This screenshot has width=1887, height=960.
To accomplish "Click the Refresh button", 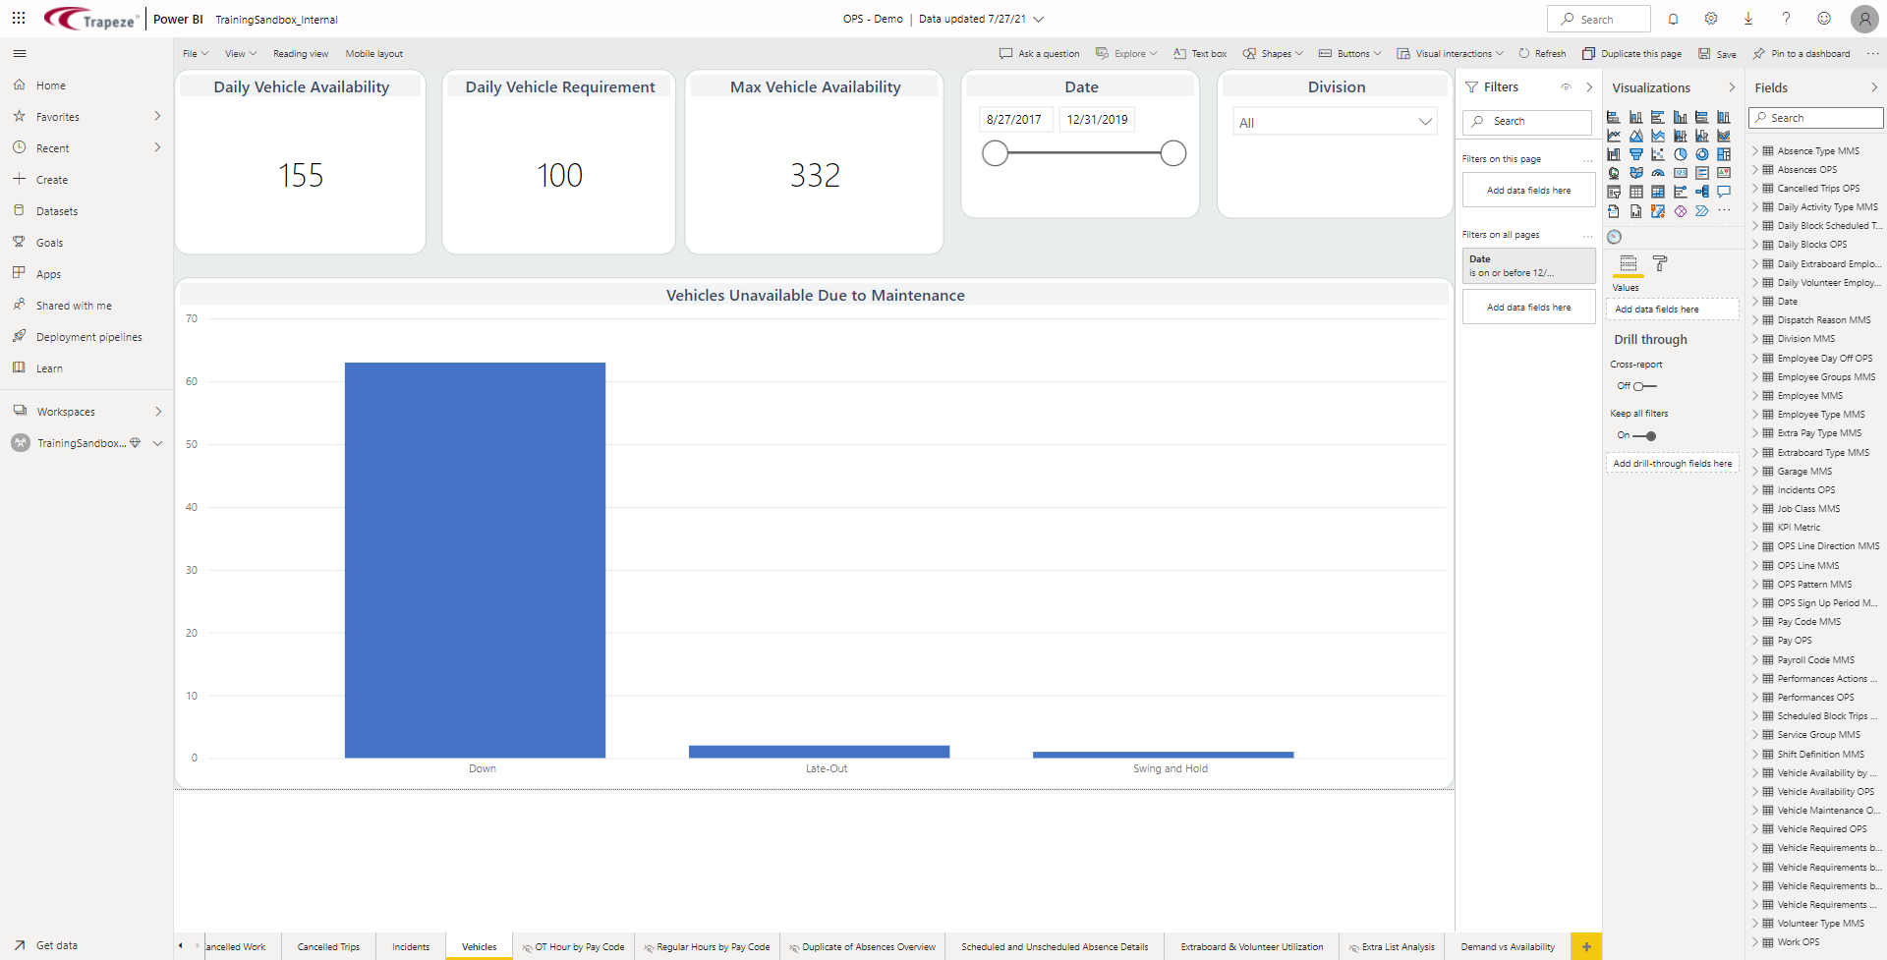I will click(x=1541, y=53).
